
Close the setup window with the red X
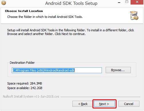(x=137, y=2)
